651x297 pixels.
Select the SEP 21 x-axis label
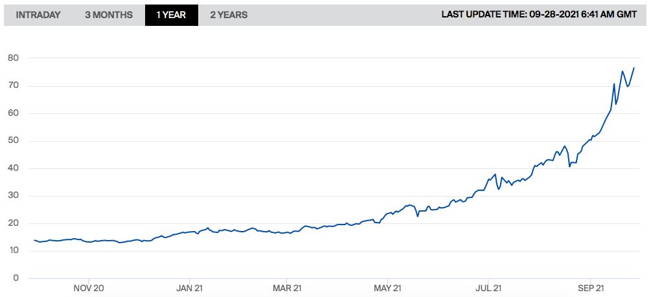coord(590,288)
